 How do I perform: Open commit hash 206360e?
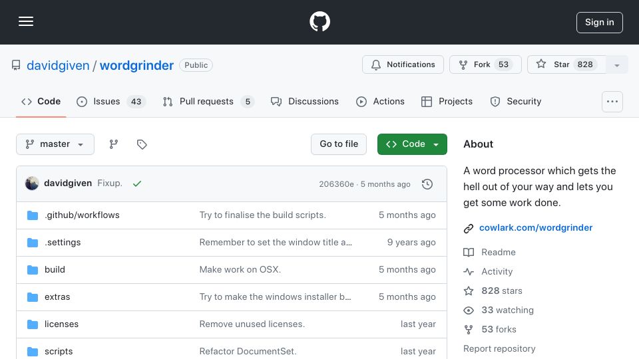(336, 184)
